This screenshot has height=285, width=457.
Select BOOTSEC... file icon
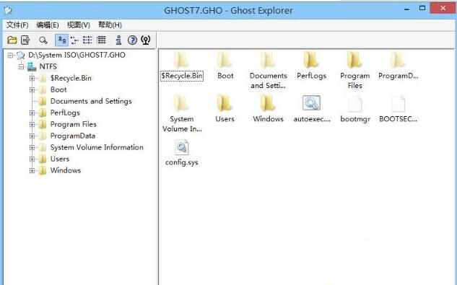398,103
